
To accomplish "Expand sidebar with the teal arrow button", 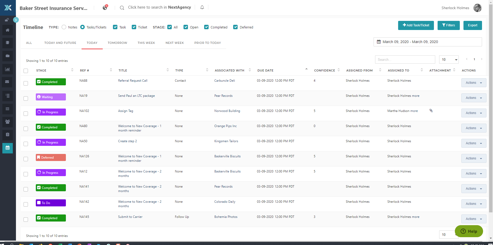I will [x=16, y=20].
